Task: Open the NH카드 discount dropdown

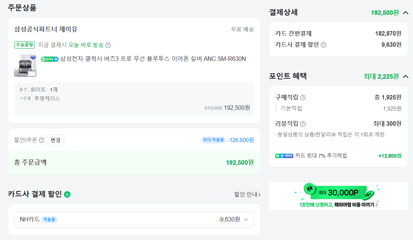Action: [134, 220]
